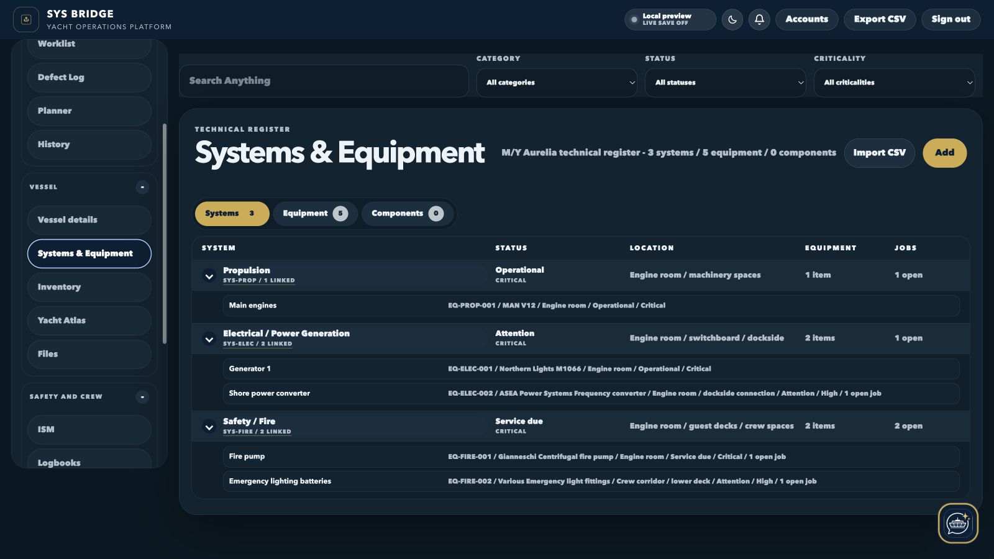This screenshot has width=994, height=559.
Task: Open Vessel details page
Action: coord(89,220)
